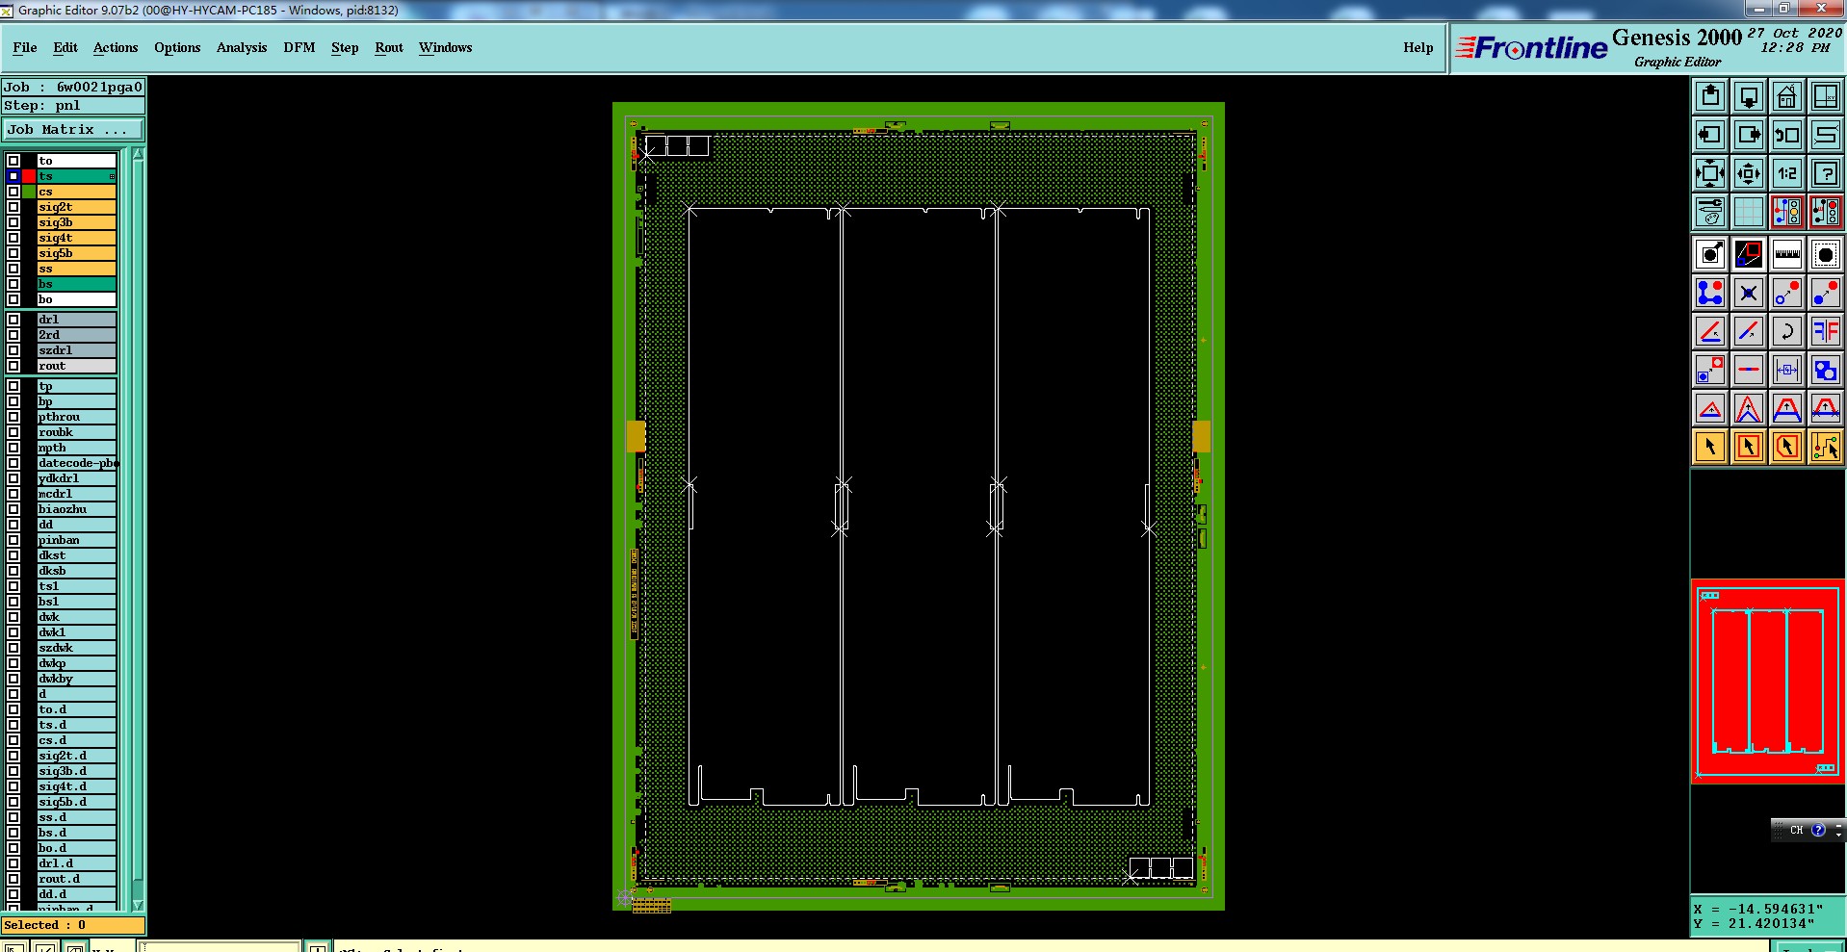The width and height of the screenshot is (1847, 952).
Task: Choose the plain arrow select pointer icon
Action: click(1710, 447)
